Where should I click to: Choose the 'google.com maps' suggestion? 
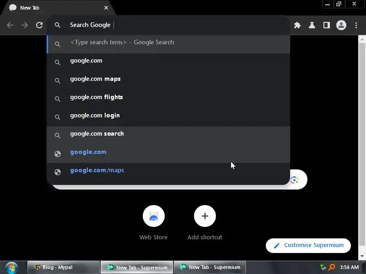tap(168, 80)
